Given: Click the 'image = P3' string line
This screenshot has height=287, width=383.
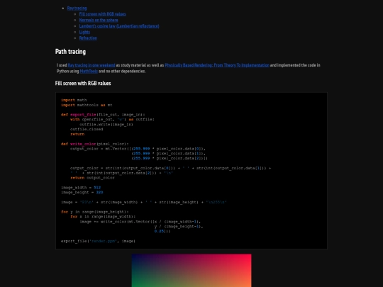Looking at the screenshot, I should point(144,202).
